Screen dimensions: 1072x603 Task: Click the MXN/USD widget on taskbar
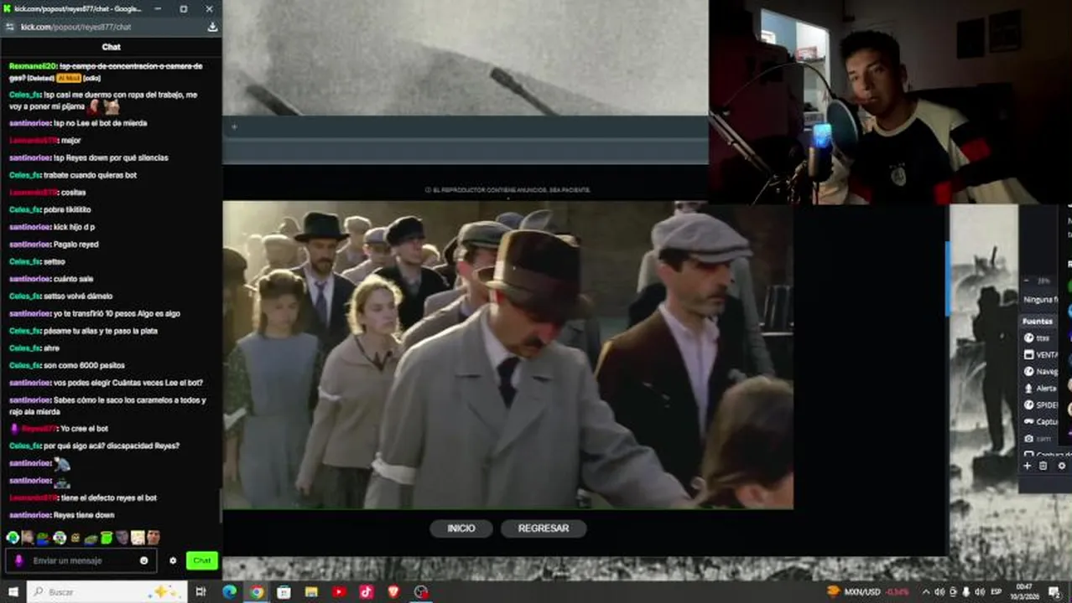pos(869,592)
